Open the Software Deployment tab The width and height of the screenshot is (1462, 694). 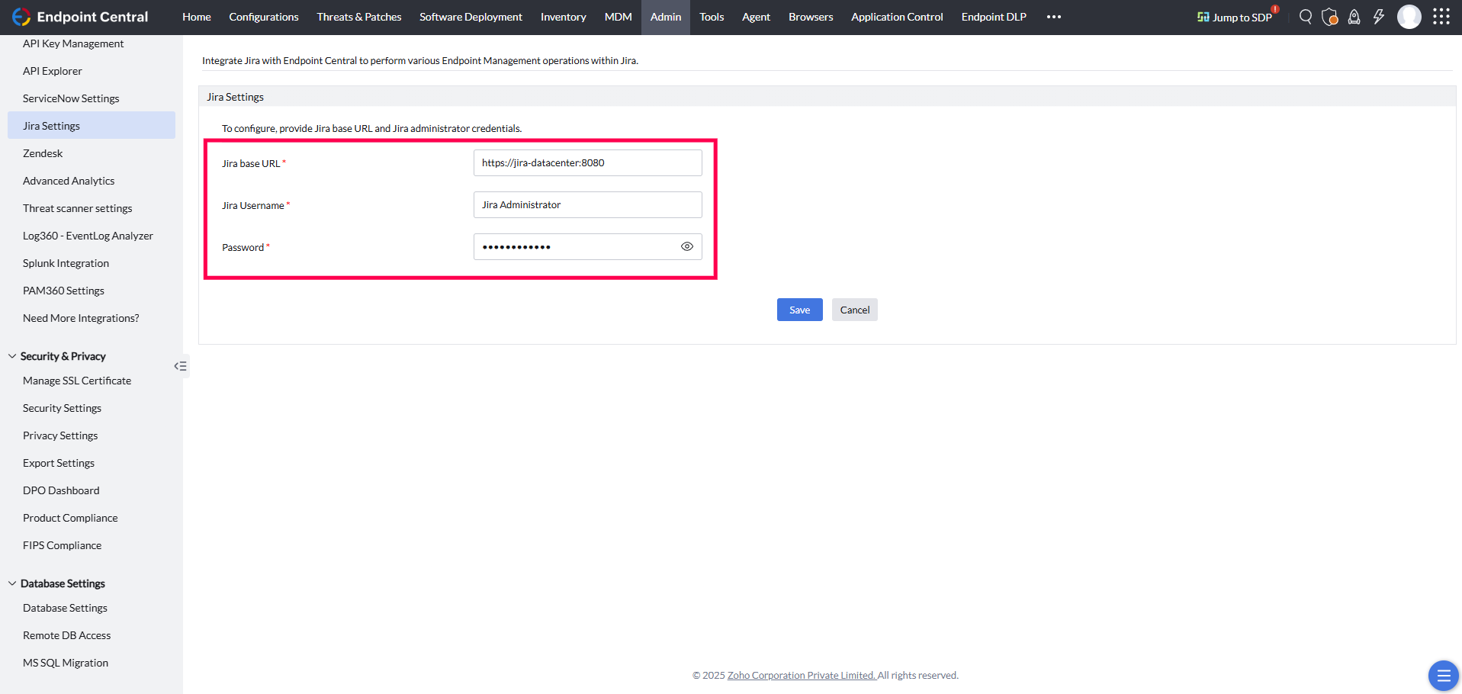(x=471, y=17)
